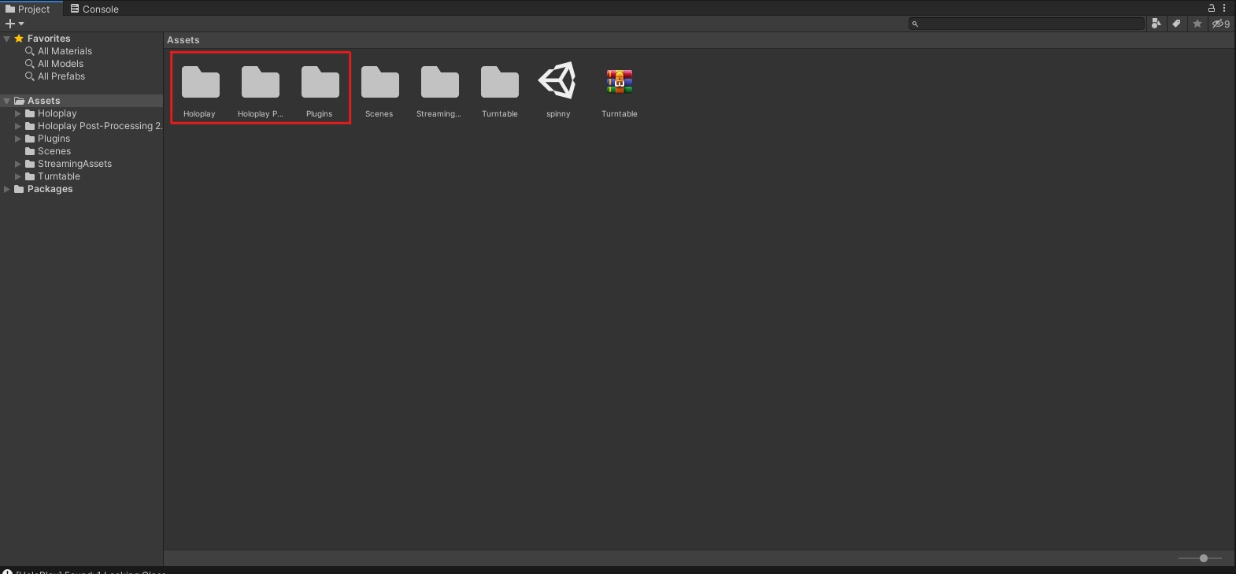Click the search by type icon
1236x574 pixels.
click(1156, 24)
